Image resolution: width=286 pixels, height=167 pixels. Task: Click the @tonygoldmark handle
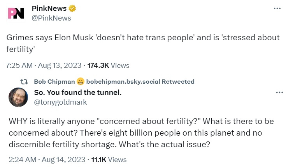(x=60, y=102)
